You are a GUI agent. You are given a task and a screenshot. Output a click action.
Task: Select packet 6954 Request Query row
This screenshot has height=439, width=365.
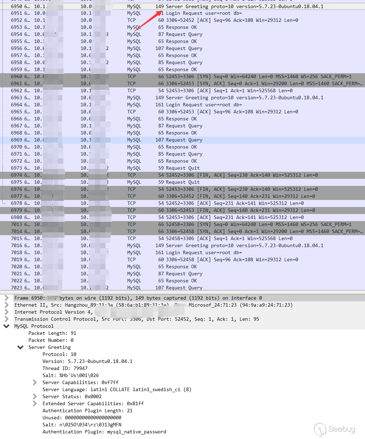click(182, 35)
